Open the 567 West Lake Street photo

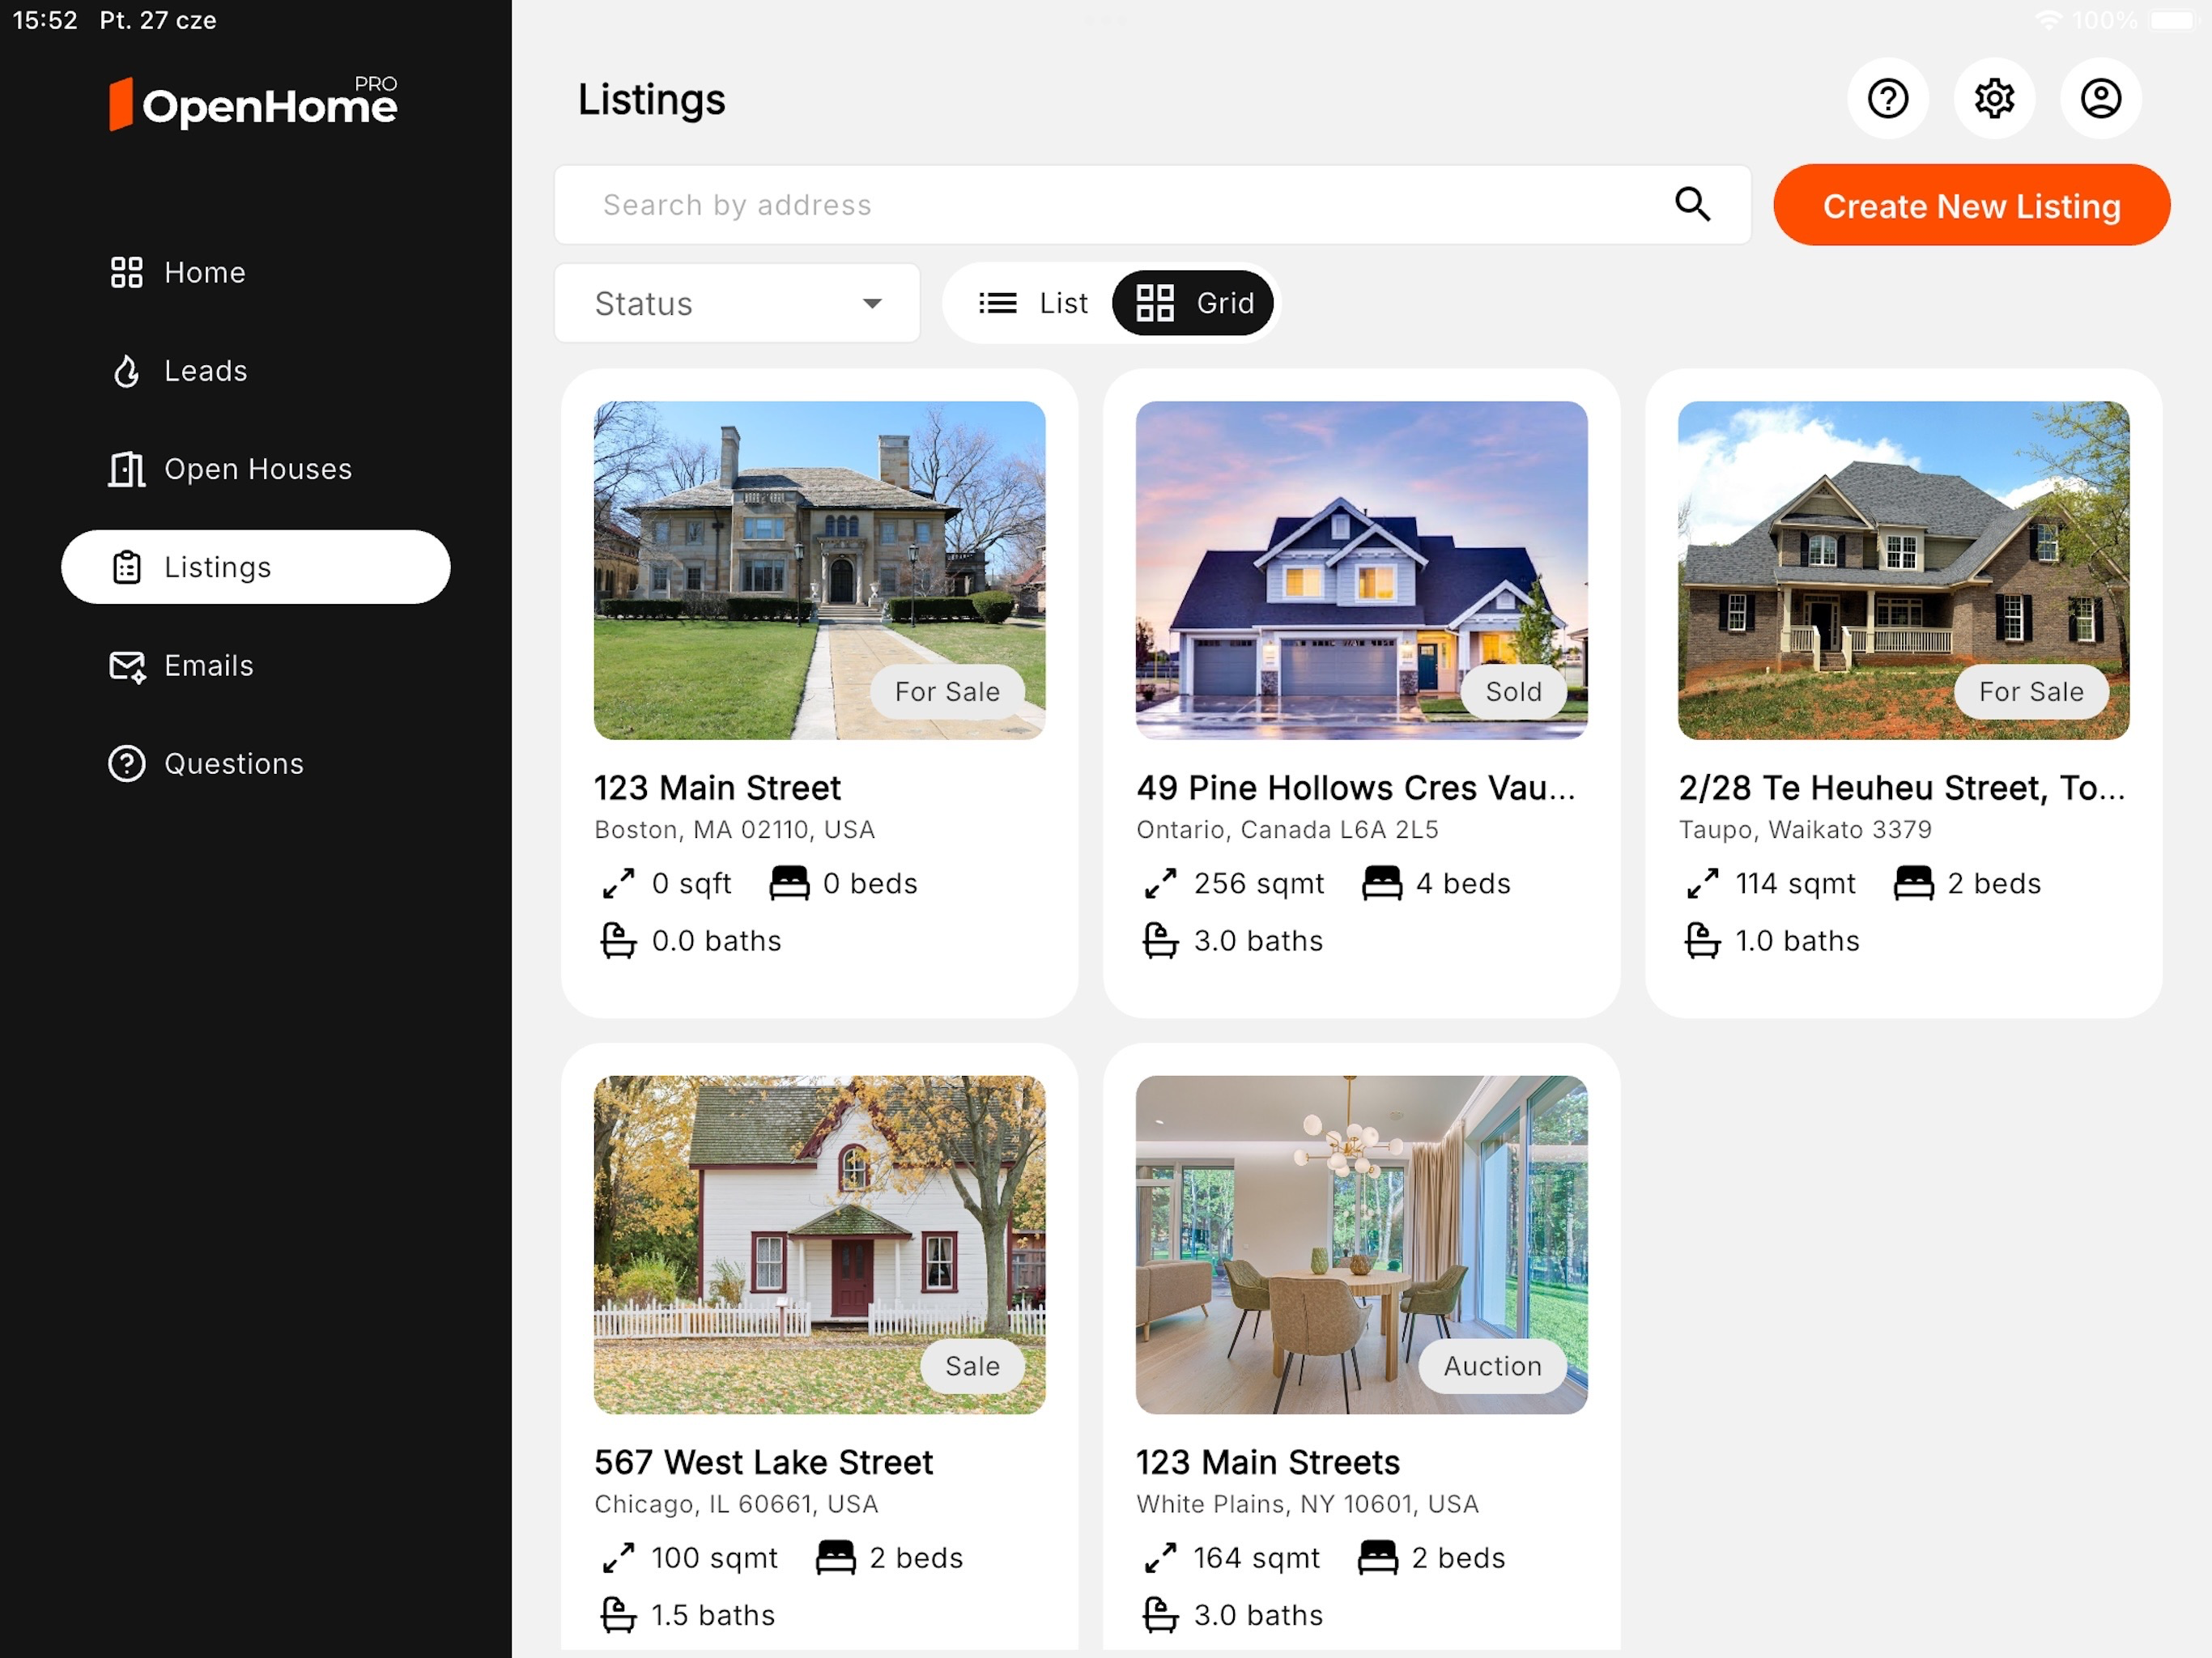click(x=819, y=1244)
